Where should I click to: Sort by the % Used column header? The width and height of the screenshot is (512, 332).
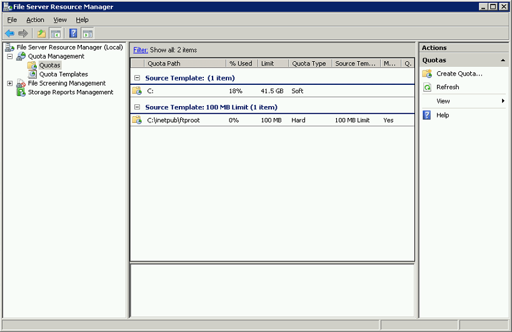coord(242,64)
